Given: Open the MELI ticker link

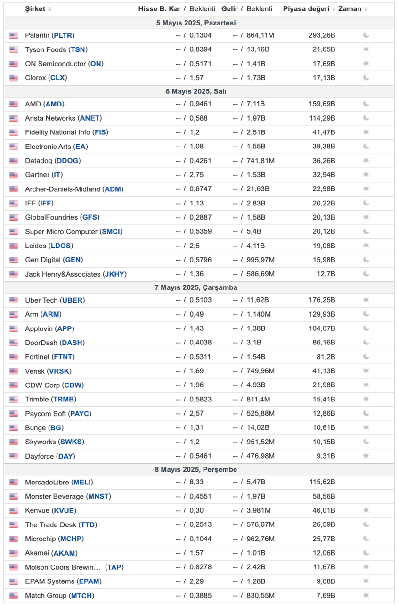Looking at the screenshot, I should 83,482.
